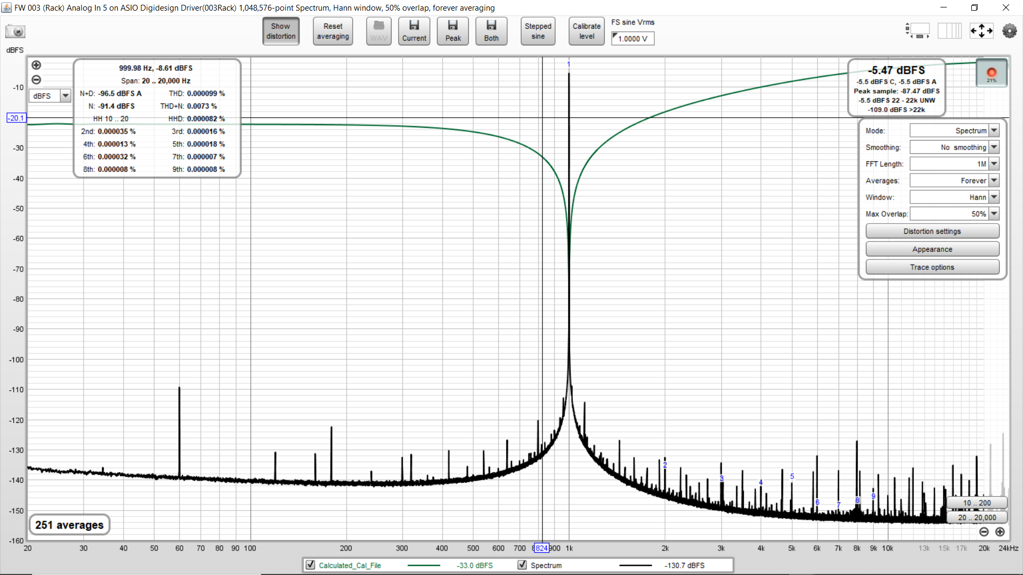Screen dimensions: 1023x575
Task: Open the Max Overlap dropdown
Action: [x=954, y=214]
